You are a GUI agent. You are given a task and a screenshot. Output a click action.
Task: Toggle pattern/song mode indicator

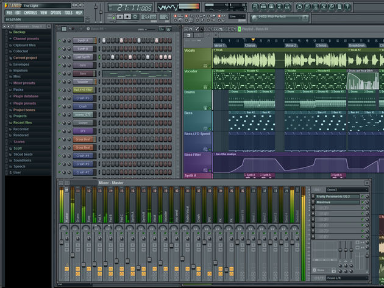pyautogui.click(x=113, y=16)
